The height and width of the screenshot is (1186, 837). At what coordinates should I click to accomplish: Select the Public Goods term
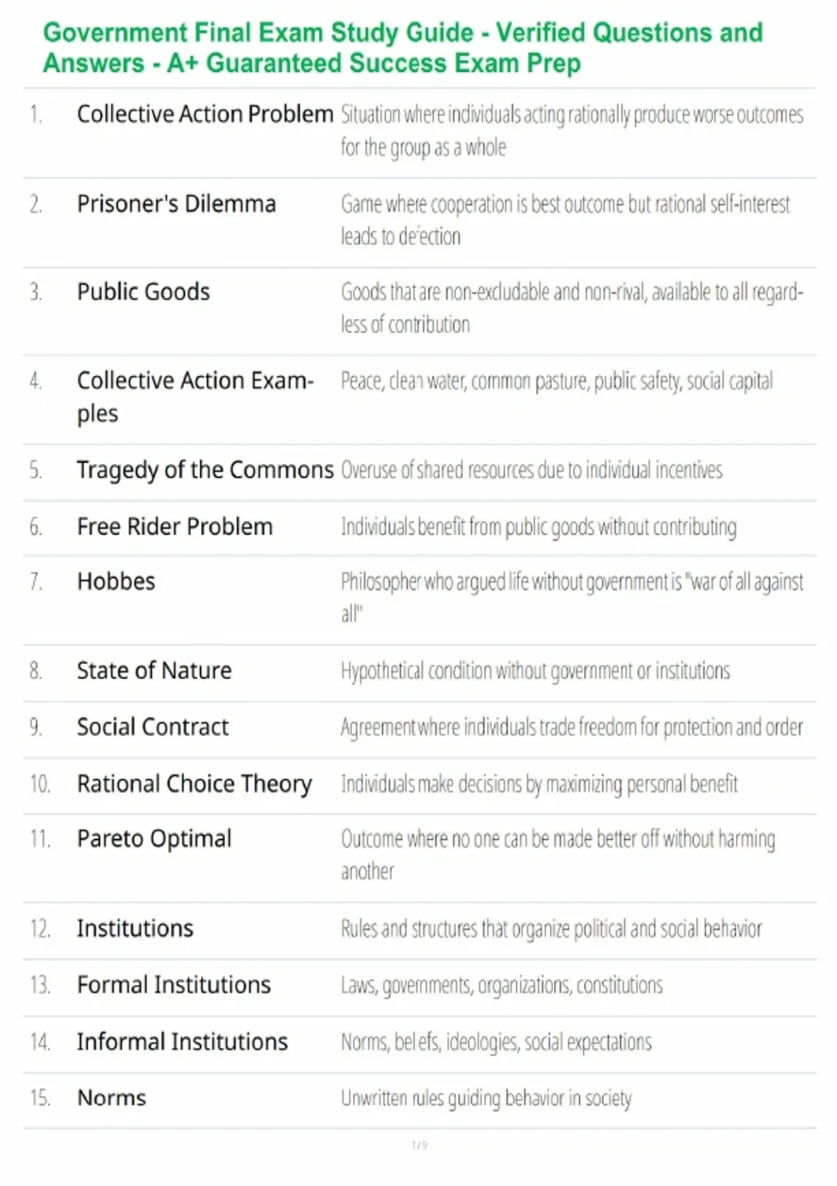[143, 292]
